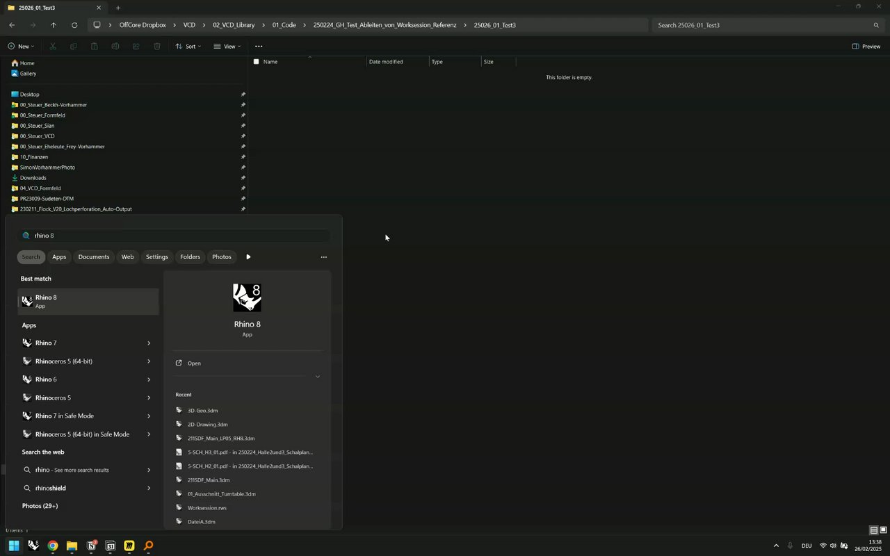Open recent file Worksession.rws
This screenshot has height=556, width=890.
[x=207, y=508]
